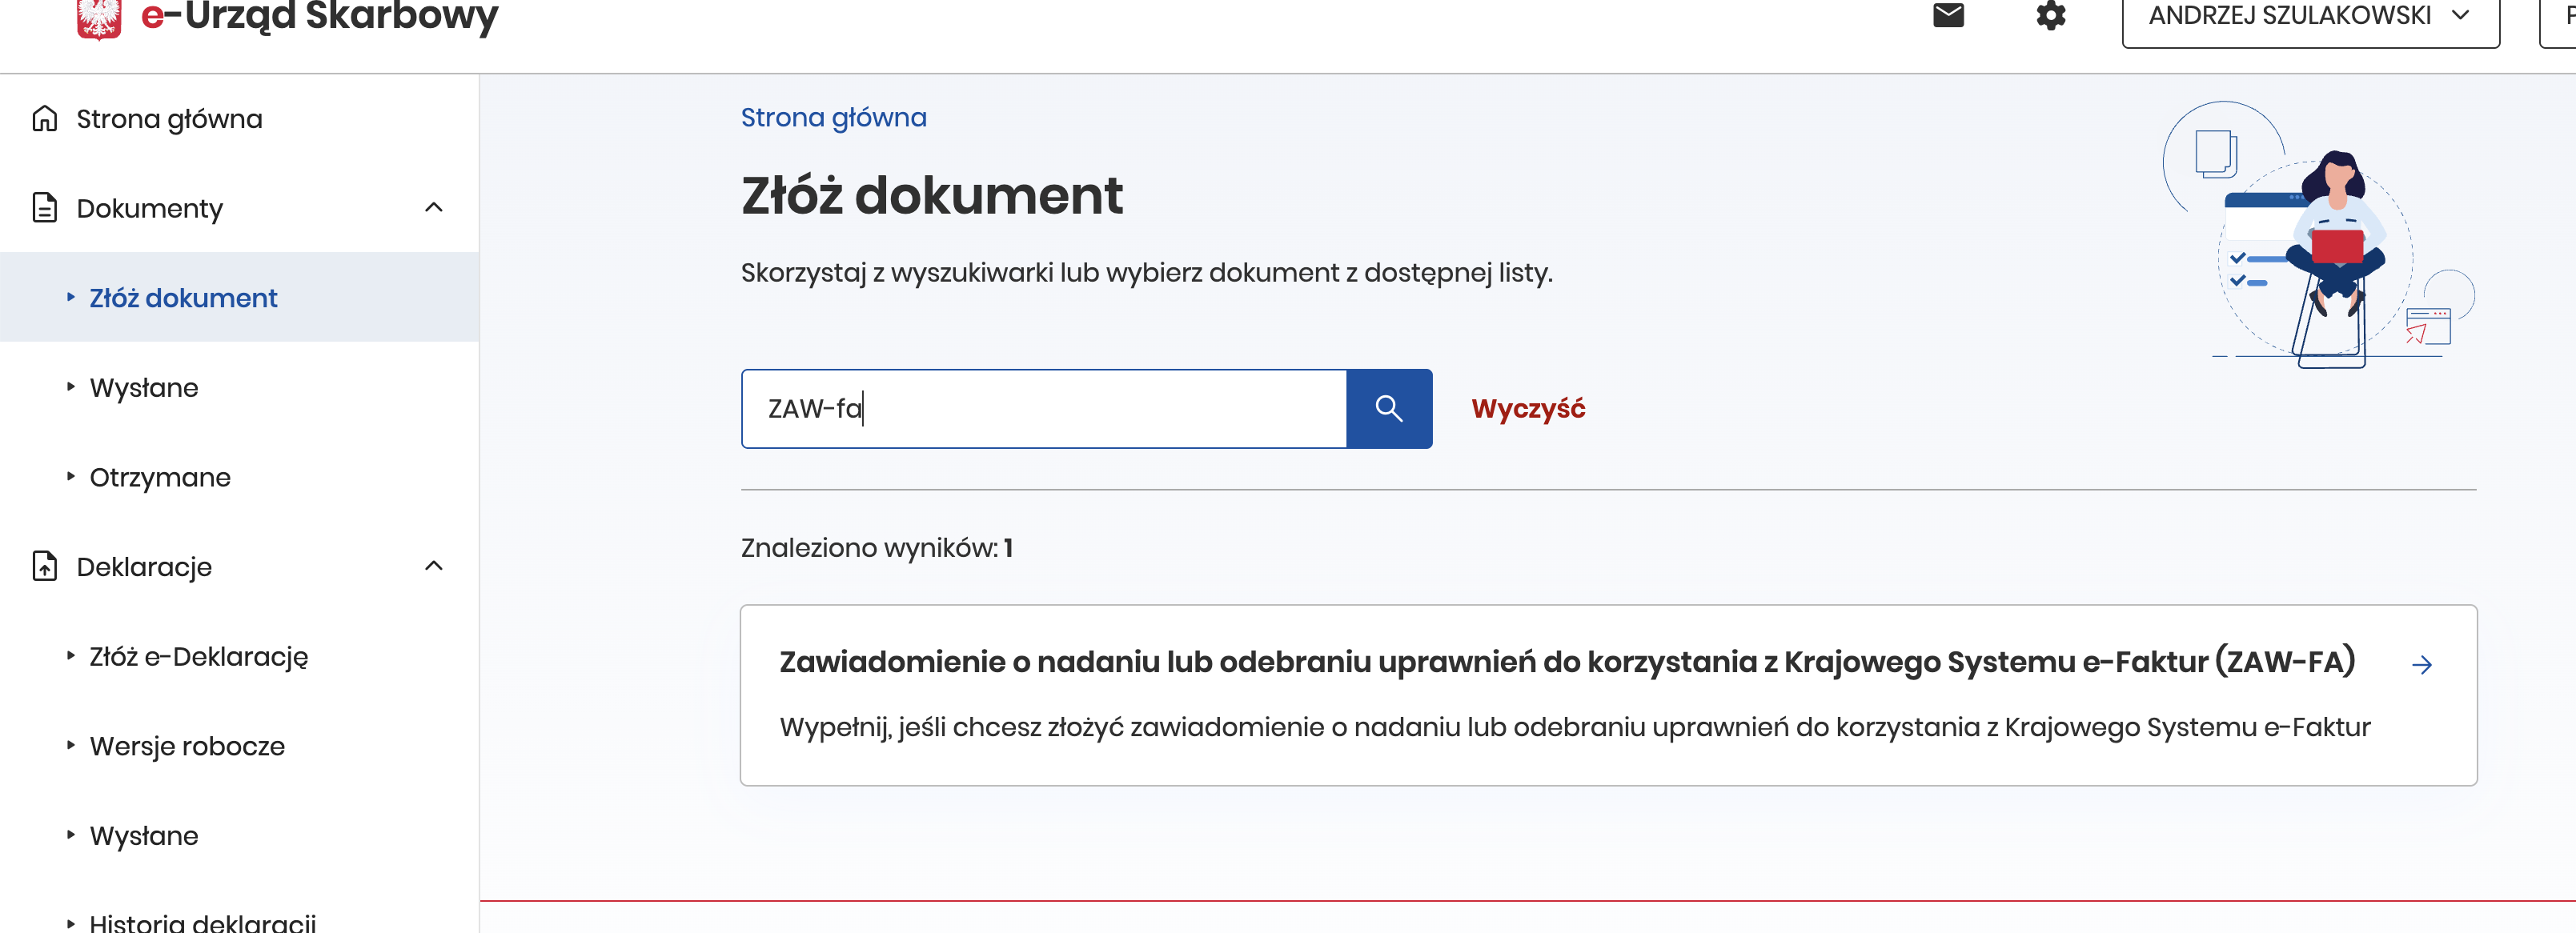Open the mail envelope messages icon
The image size is (2576, 933).
click(x=1948, y=15)
